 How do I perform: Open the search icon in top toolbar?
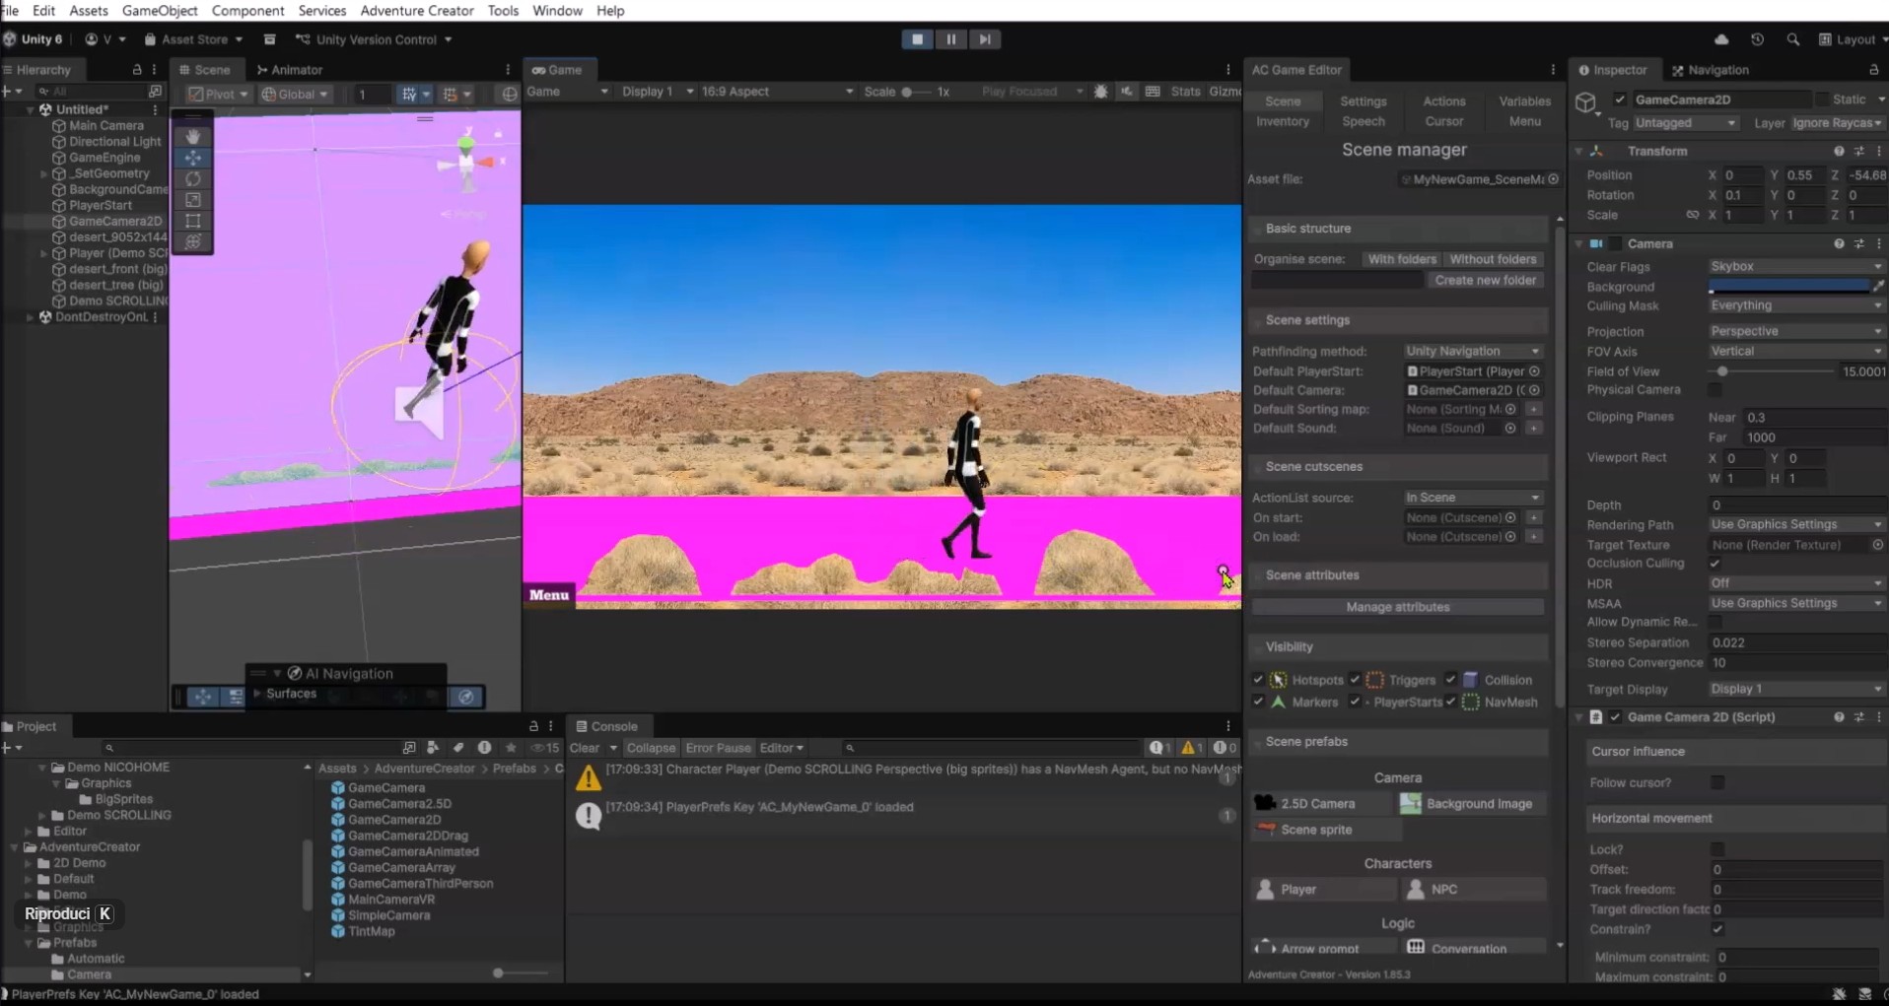(1792, 39)
